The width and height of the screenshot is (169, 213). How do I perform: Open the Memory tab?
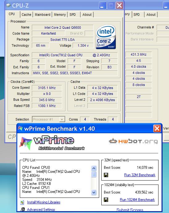coord(60,15)
